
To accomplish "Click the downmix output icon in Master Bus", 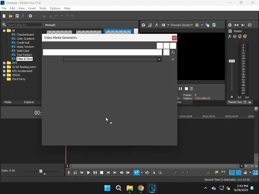I will [236, 25].
